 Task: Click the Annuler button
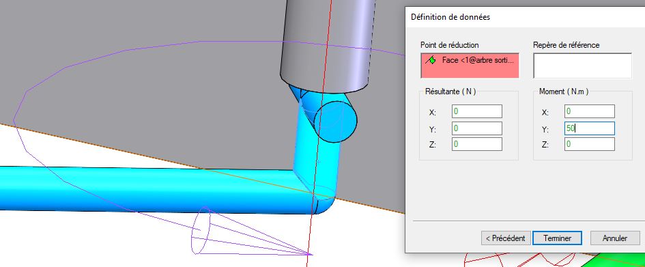tap(614, 238)
